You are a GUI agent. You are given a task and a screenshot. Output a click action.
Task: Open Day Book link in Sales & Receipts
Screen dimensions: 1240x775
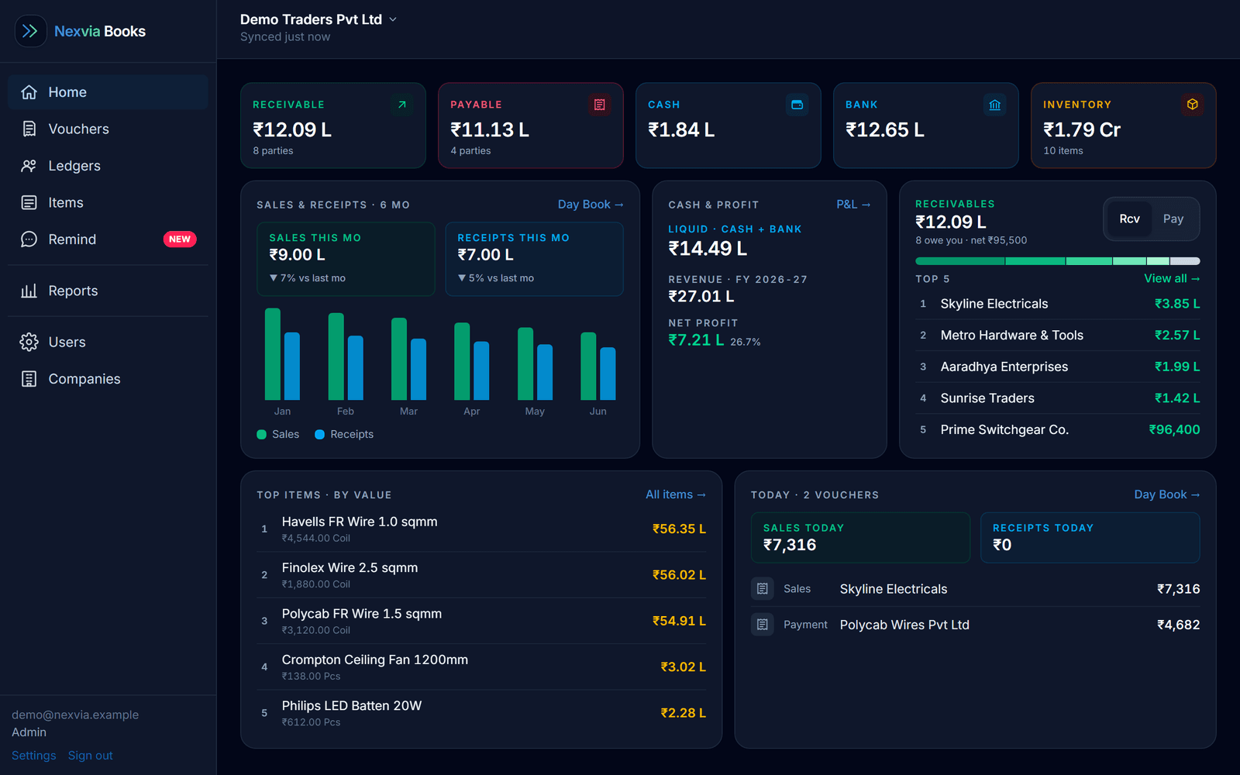click(591, 205)
